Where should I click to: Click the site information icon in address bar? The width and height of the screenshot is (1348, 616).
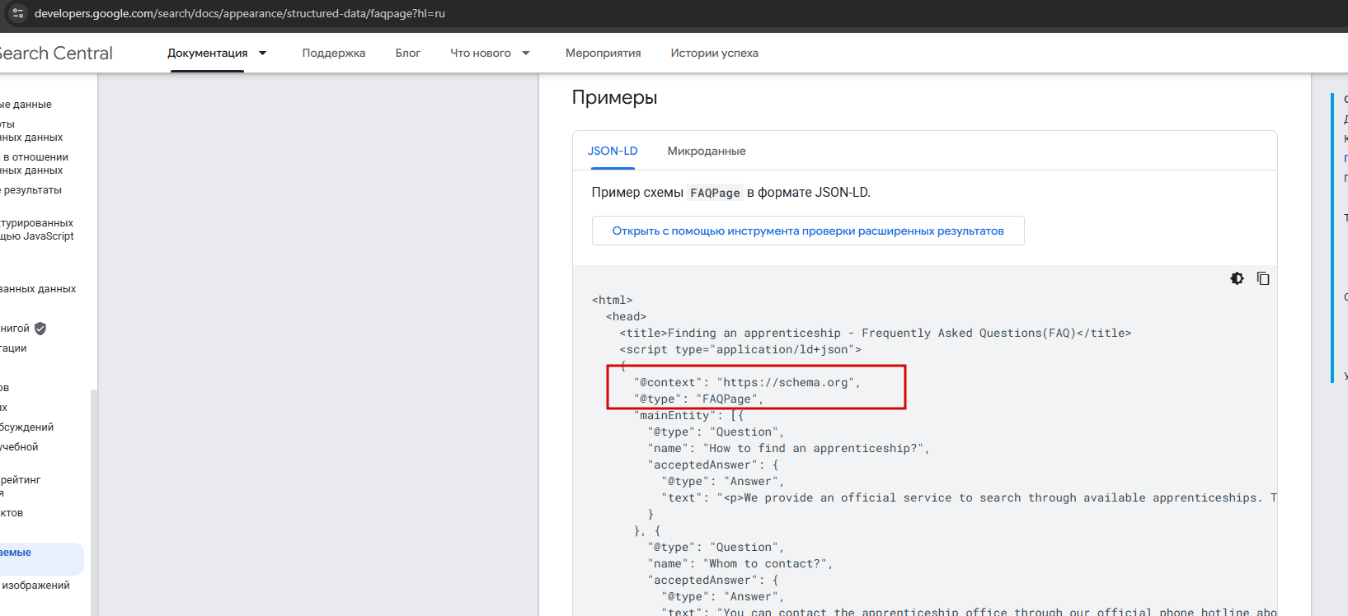[18, 13]
